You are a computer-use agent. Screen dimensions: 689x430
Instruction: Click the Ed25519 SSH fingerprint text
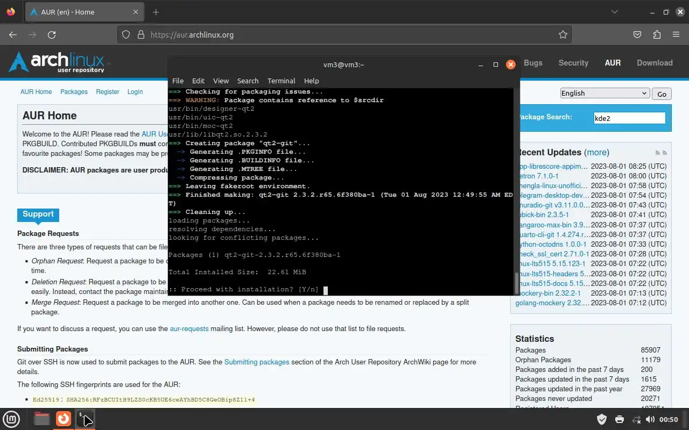pos(144,400)
